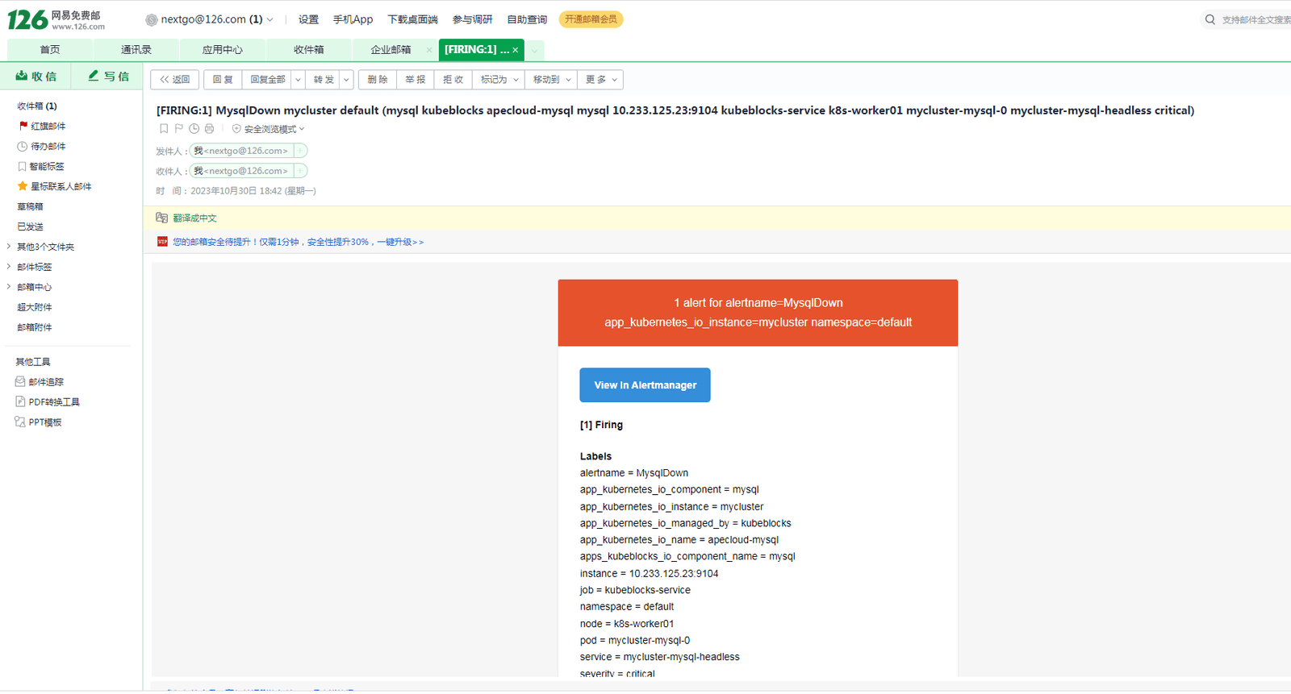1291x694 pixels.
Task: Open 自助查询 in the top menu
Action: [x=527, y=19]
